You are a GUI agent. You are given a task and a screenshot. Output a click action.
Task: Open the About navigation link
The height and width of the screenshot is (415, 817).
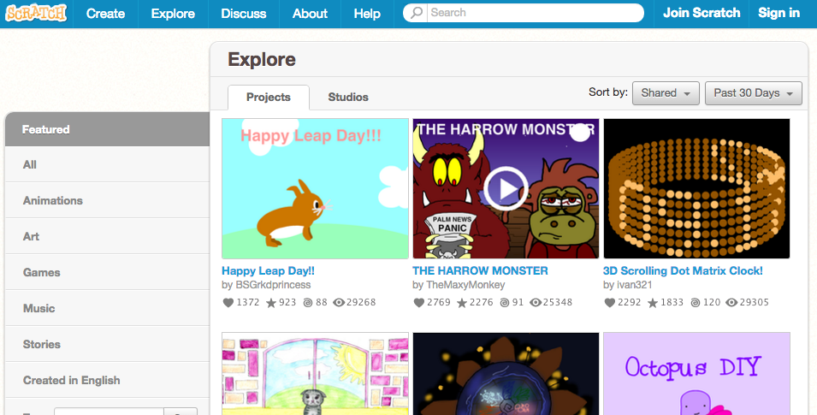tap(310, 14)
